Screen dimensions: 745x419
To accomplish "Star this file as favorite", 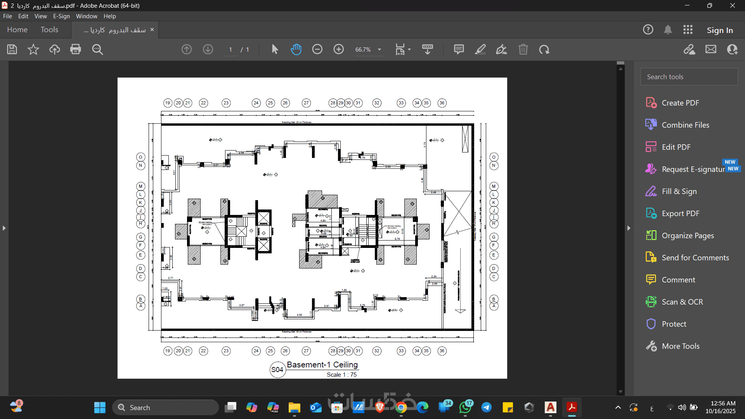I will pos(33,50).
